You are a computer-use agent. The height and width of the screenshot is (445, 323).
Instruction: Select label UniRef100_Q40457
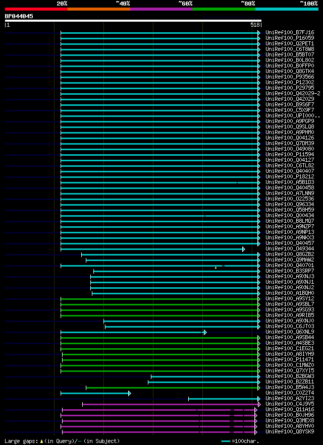290,243
